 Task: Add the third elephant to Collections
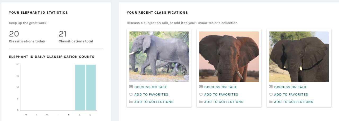pyautogui.click(x=294, y=102)
